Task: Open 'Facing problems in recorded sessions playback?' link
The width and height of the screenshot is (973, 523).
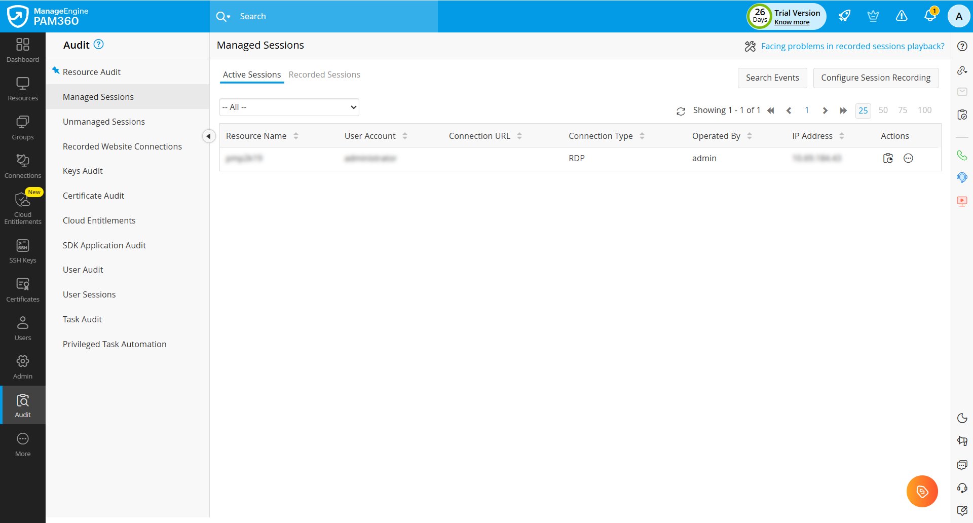Action: 852,46
